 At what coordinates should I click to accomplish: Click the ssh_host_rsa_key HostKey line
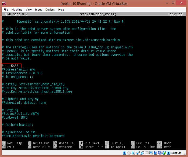[x=33, y=84]
